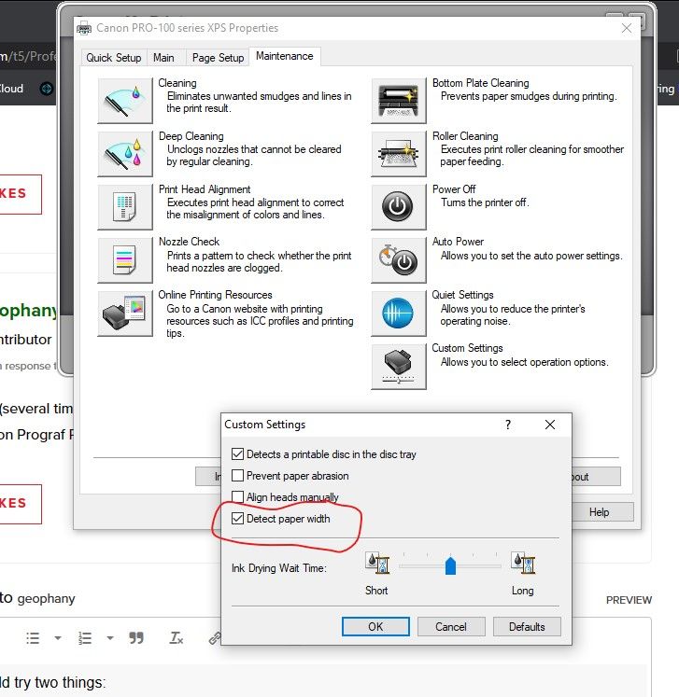Click 'Print Head Alignment' label text

tap(205, 189)
